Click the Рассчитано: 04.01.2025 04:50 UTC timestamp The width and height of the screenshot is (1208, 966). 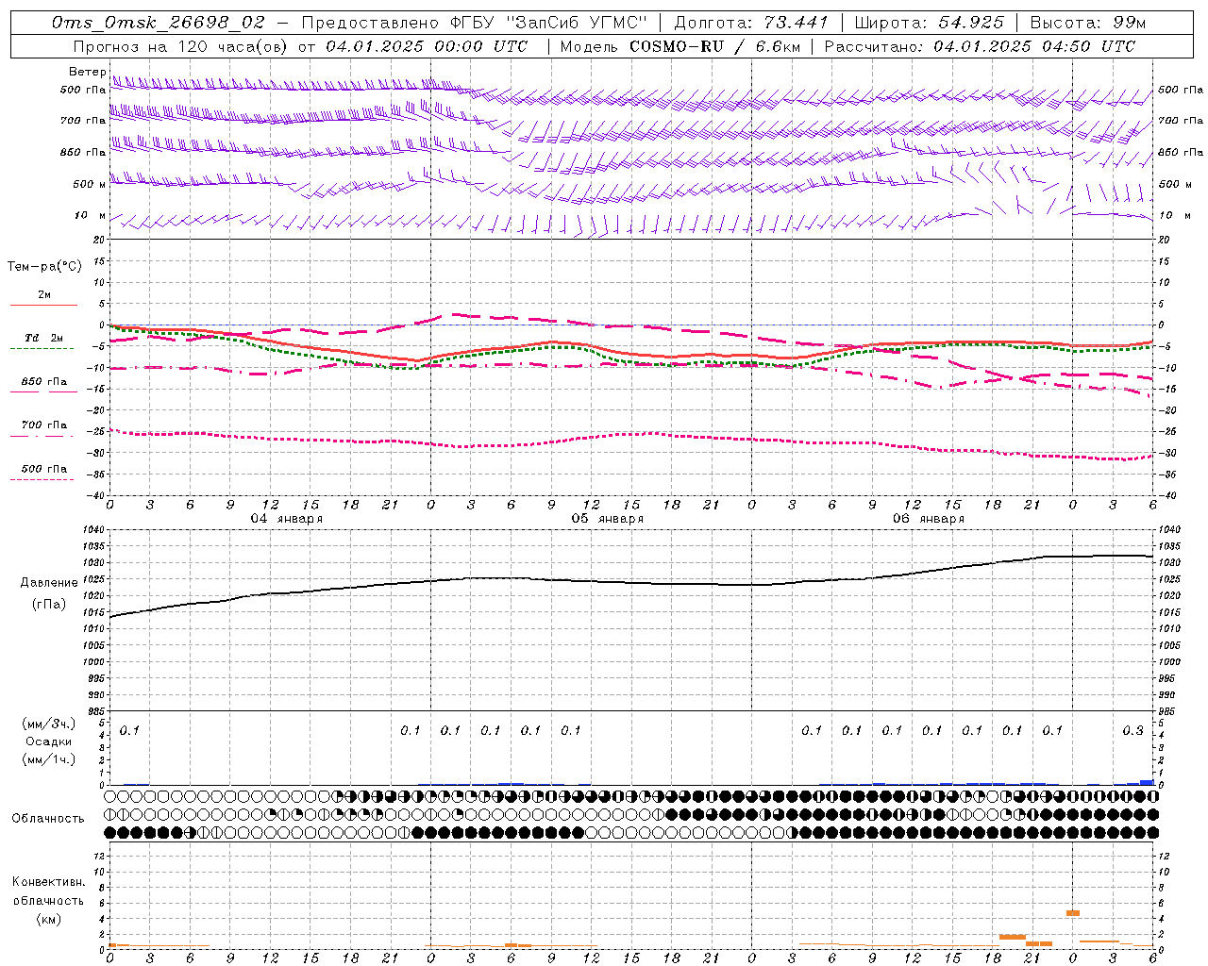980,46
